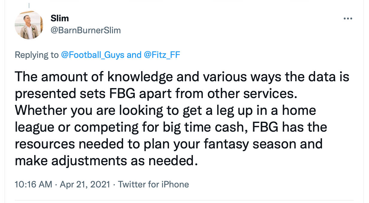
Task: Click 'make adjustments as needed' line
Action: pyautogui.click(x=106, y=161)
